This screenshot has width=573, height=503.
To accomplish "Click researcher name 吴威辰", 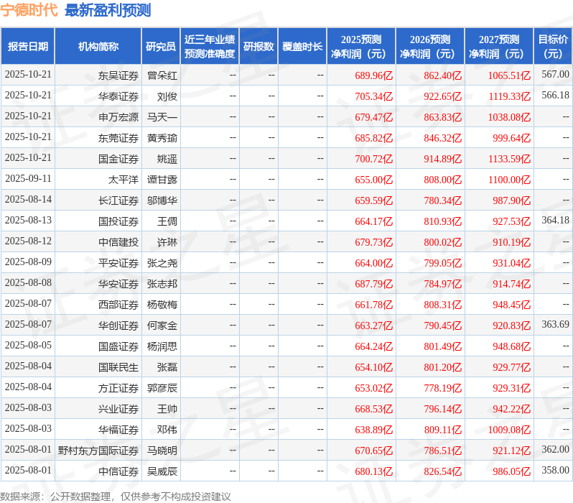I will click(162, 472).
